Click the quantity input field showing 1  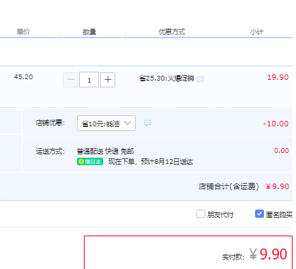click(89, 80)
